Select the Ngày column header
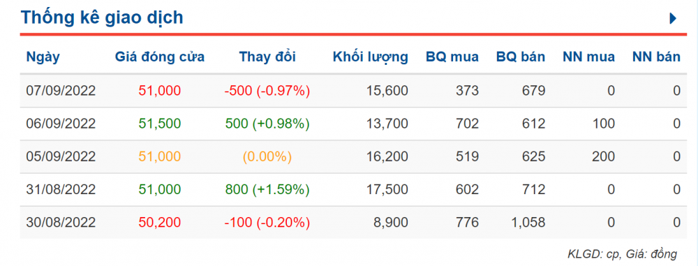This screenshot has height=266, width=698. pos(43,57)
